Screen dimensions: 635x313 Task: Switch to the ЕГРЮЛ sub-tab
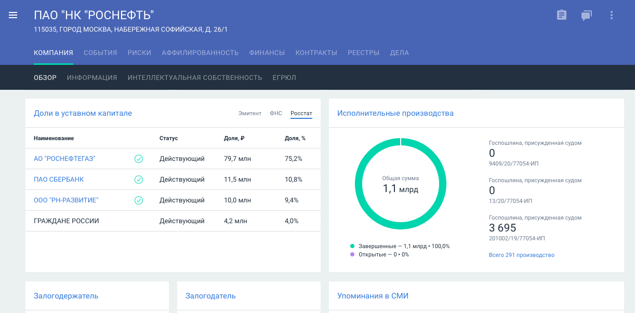(284, 77)
